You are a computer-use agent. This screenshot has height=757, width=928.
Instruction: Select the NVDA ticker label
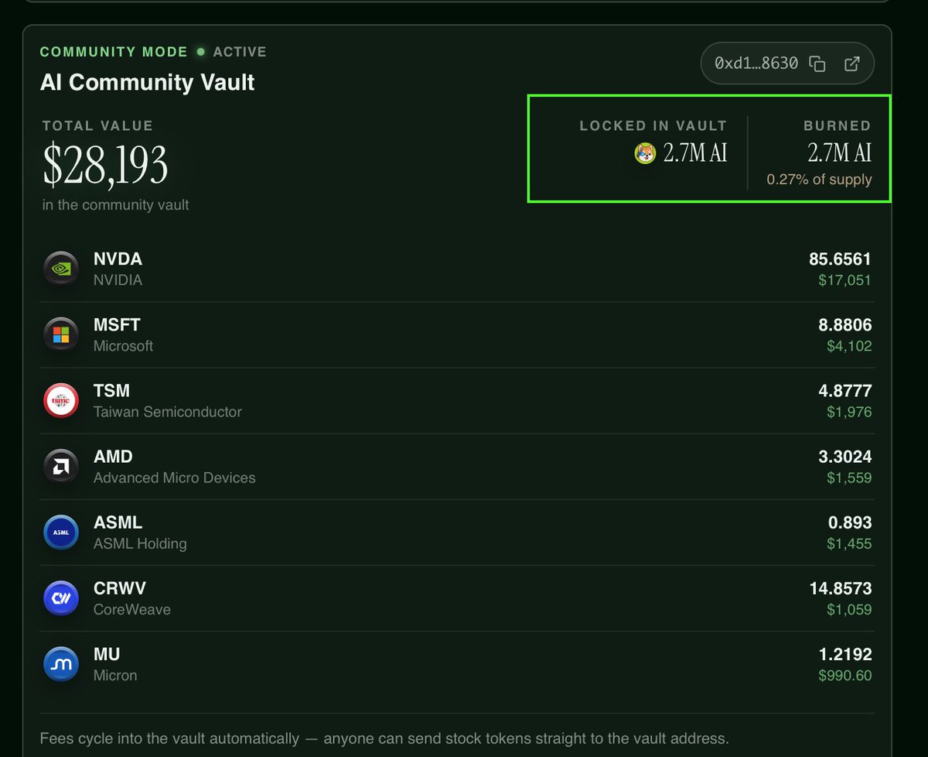(x=118, y=259)
